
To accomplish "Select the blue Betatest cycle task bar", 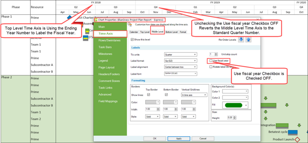I will coord(293,133).
